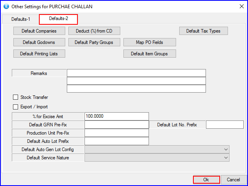Focus the Default GRN Pre-Fix field

(117, 125)
